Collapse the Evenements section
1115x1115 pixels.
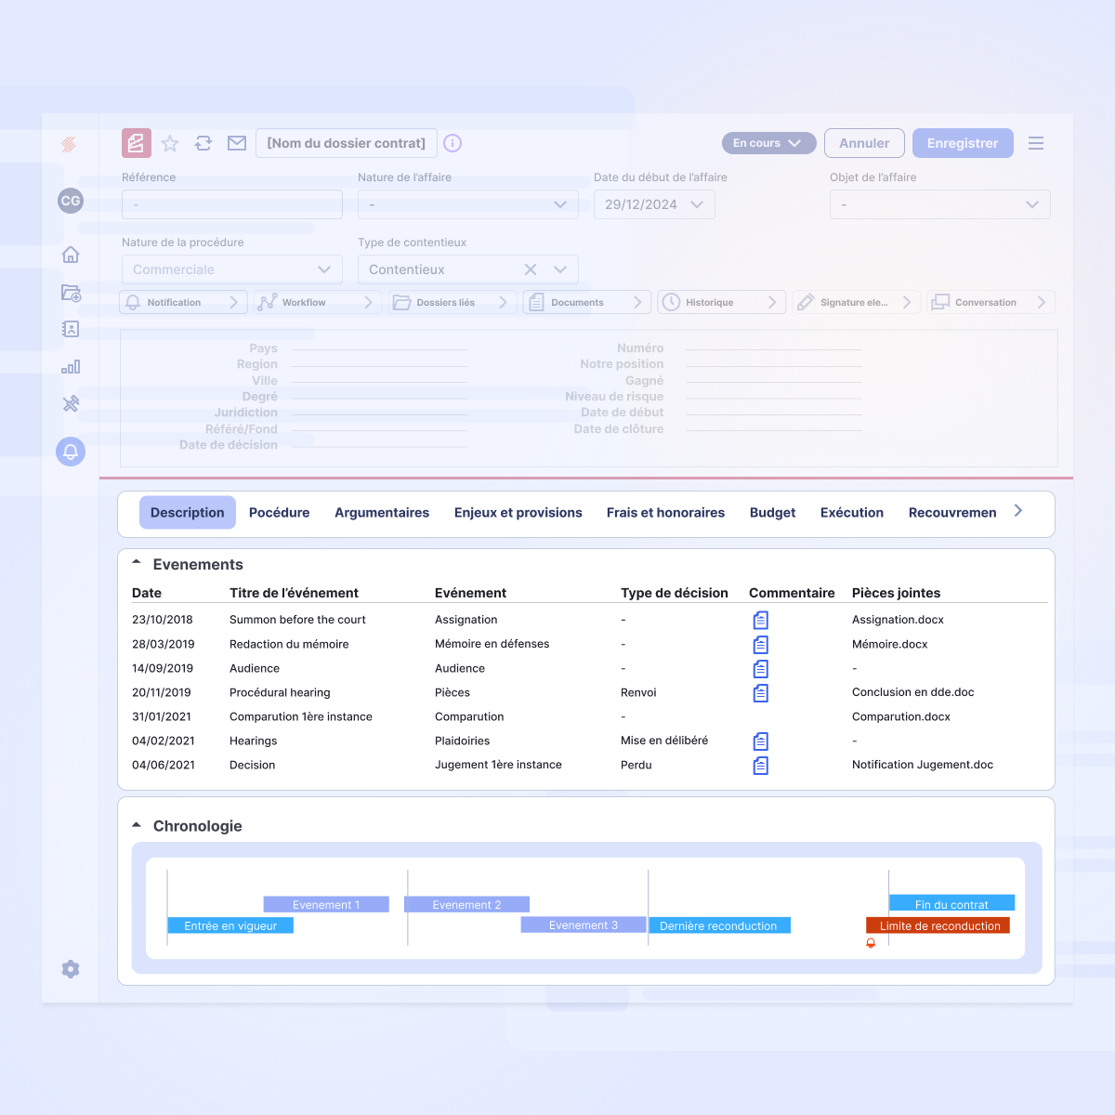pyautogui.click(x=137, y=563)
